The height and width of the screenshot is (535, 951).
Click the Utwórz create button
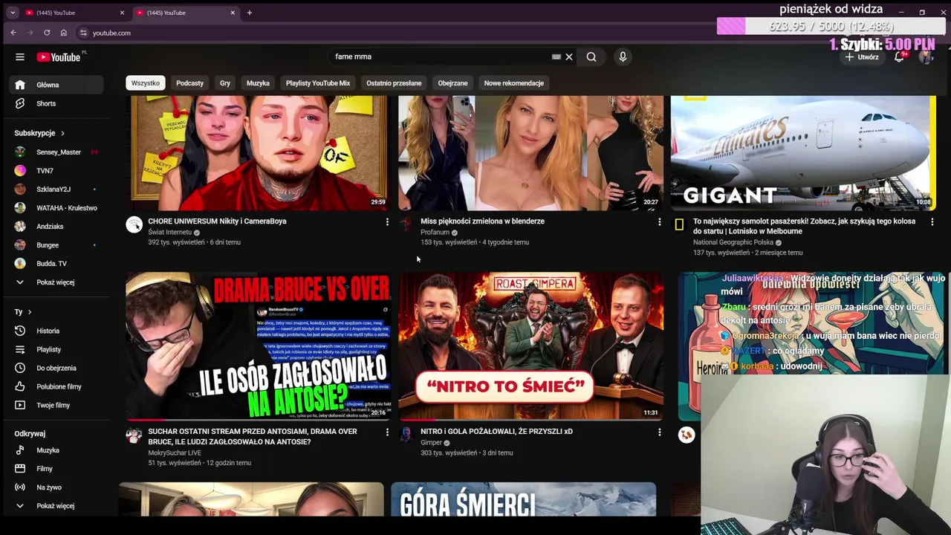tap(862, 57)
